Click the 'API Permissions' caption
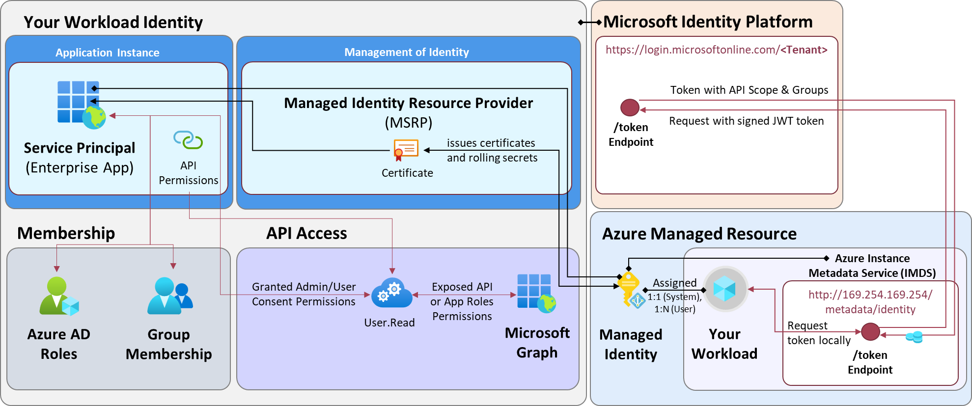972x406 pixels. (189, 173)
